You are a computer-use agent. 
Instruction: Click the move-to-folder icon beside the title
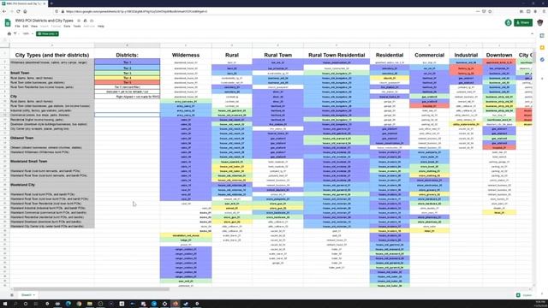pyautogui.click(x=85, y=21)
